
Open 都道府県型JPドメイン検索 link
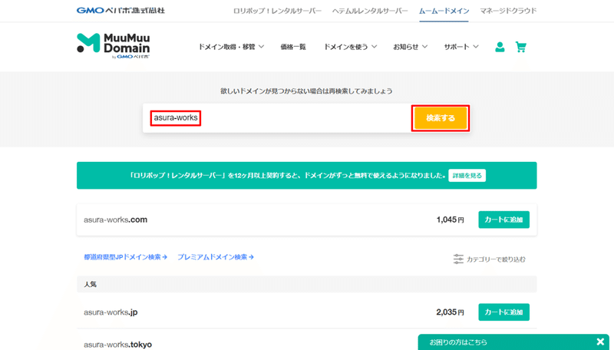coord(125,257)
